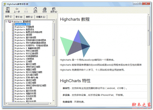
Task: Click the Highcharts logo image
Action: (75, 43)
